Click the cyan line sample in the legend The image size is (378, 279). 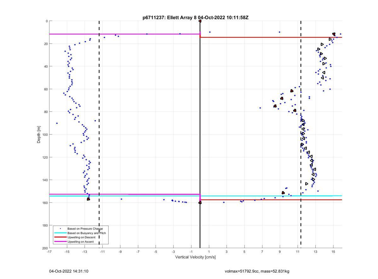(x=60, y=233)
